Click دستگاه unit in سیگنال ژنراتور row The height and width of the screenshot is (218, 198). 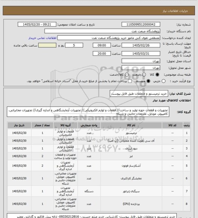click(89, 191)
